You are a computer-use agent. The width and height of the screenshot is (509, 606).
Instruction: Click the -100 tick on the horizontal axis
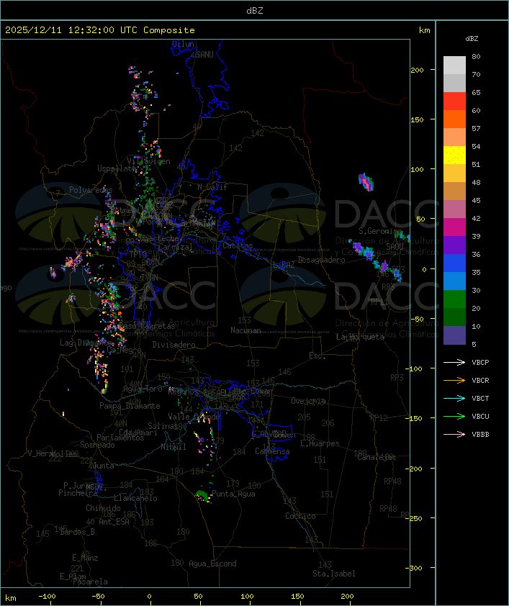[47, 597]
